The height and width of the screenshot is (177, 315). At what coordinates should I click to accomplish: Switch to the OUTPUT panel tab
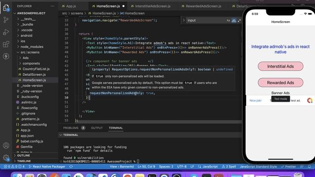pos(96,128)
